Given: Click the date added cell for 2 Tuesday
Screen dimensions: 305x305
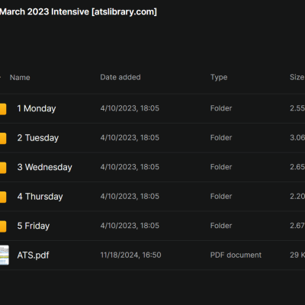Looking at the screenshot, I should [130, 137].
